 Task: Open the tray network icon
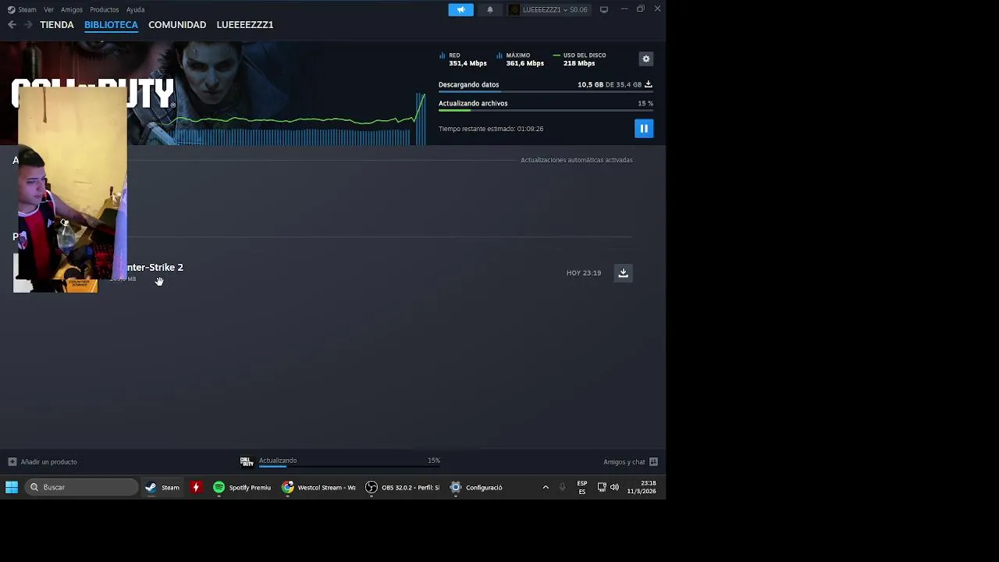coord(602,487)
